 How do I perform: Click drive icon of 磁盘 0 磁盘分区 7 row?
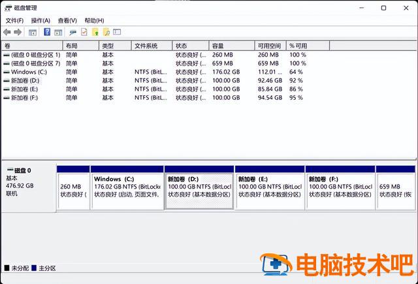click(7, 64)
